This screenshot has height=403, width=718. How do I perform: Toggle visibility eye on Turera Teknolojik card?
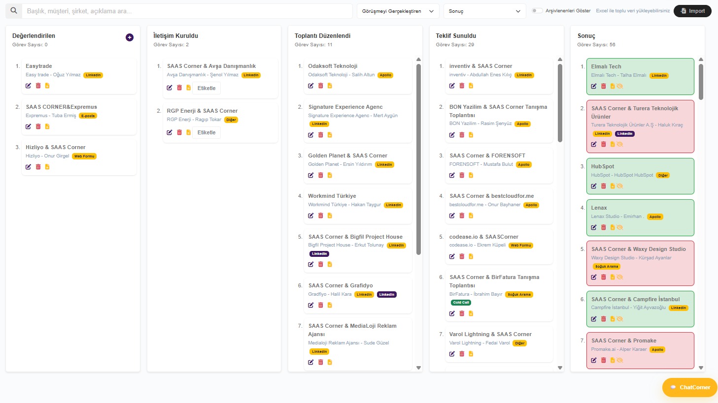pyautogui.click(x=620, y=144)
